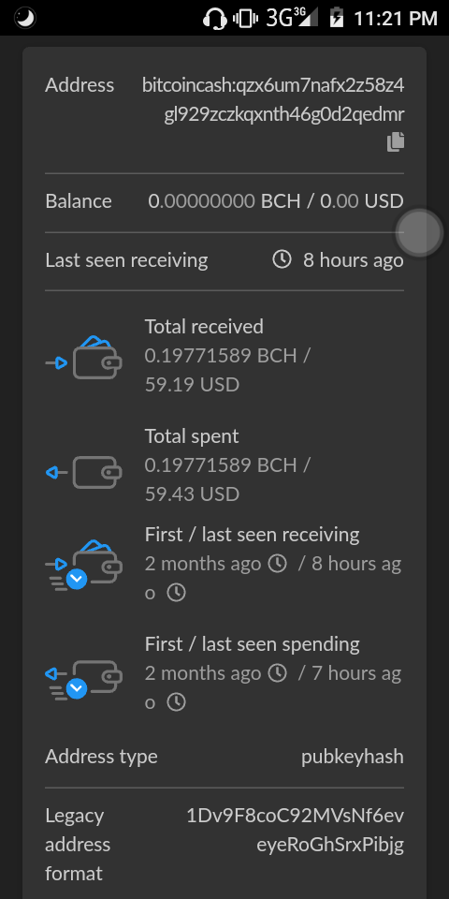Tap the Total received 0.19771589 BCH amount
The width and height of the screenshot is (449, 899).
click(x=221, y=356)
